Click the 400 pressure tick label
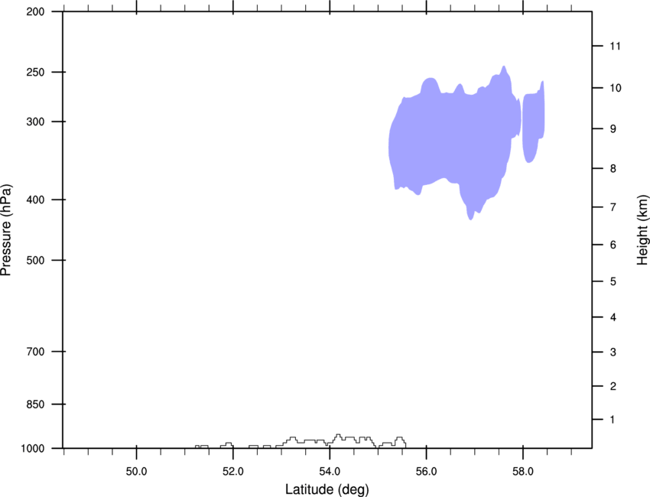650x497 pixels. 35,200
